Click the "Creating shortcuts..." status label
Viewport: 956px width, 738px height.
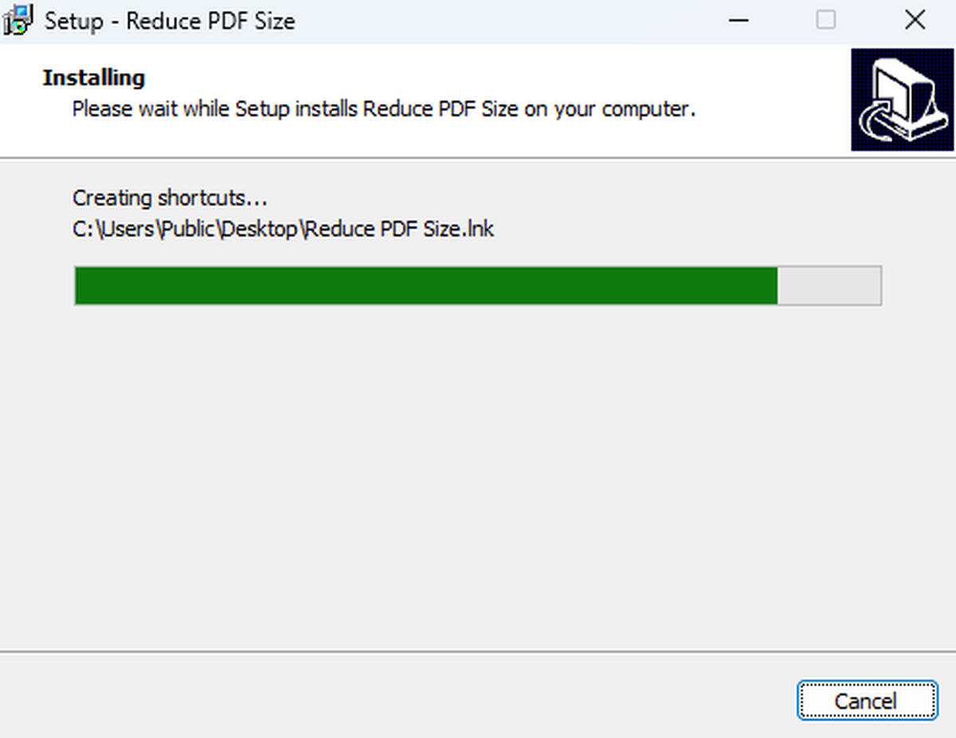click(x=170, y=197)
